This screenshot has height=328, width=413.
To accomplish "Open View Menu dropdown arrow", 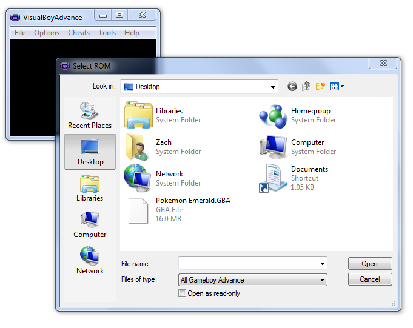I will click(342, 86).
